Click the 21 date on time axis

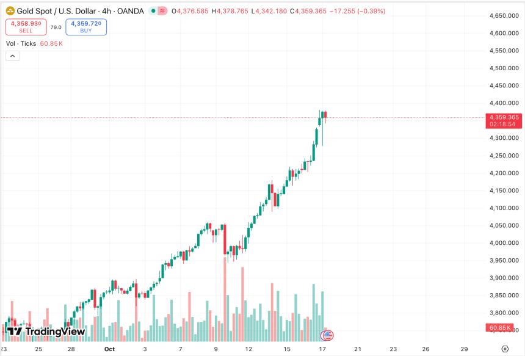[358, 349]
